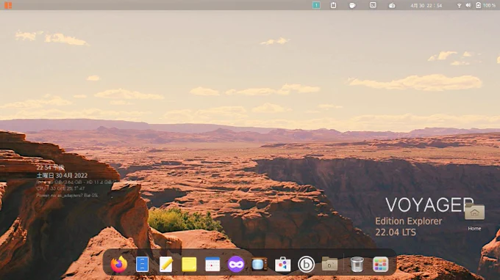Click the volume speaker icon
Viewport: 500px width, 280px height.
[x=468, y=5]
